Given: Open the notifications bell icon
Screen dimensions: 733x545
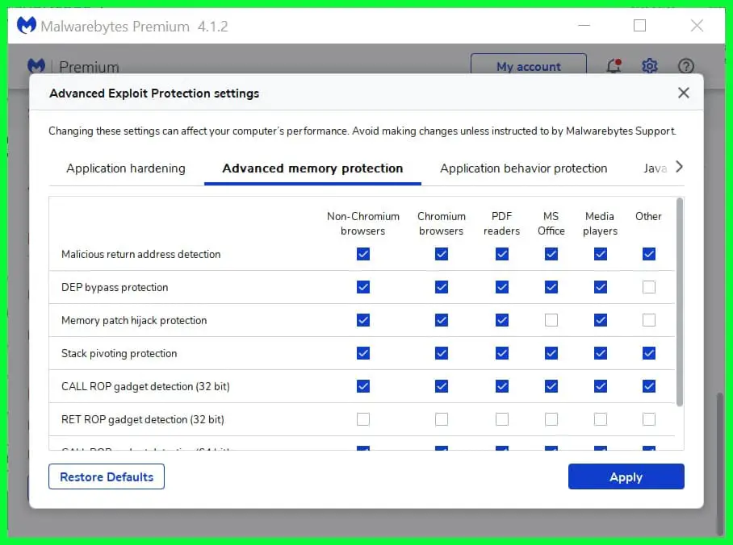Looking at the screenshot, I should tap(614, 66).
